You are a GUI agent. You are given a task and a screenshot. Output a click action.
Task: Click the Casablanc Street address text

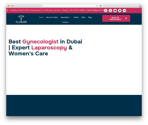(38, 10)
